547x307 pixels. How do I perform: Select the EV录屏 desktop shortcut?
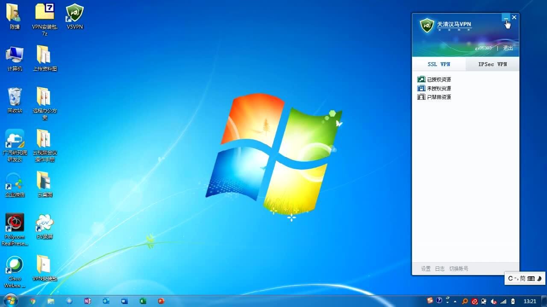[x=45, y=227]
